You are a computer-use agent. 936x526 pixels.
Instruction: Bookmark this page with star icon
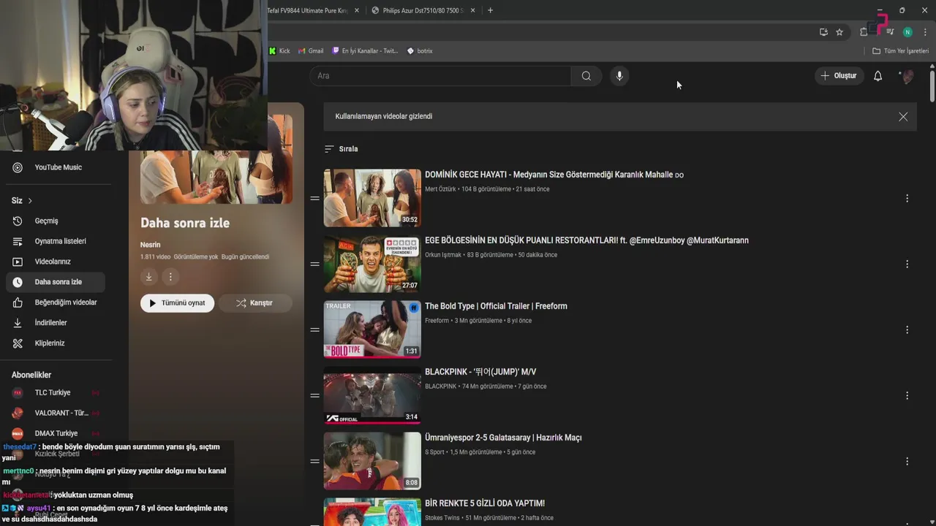tap(839, 32)
